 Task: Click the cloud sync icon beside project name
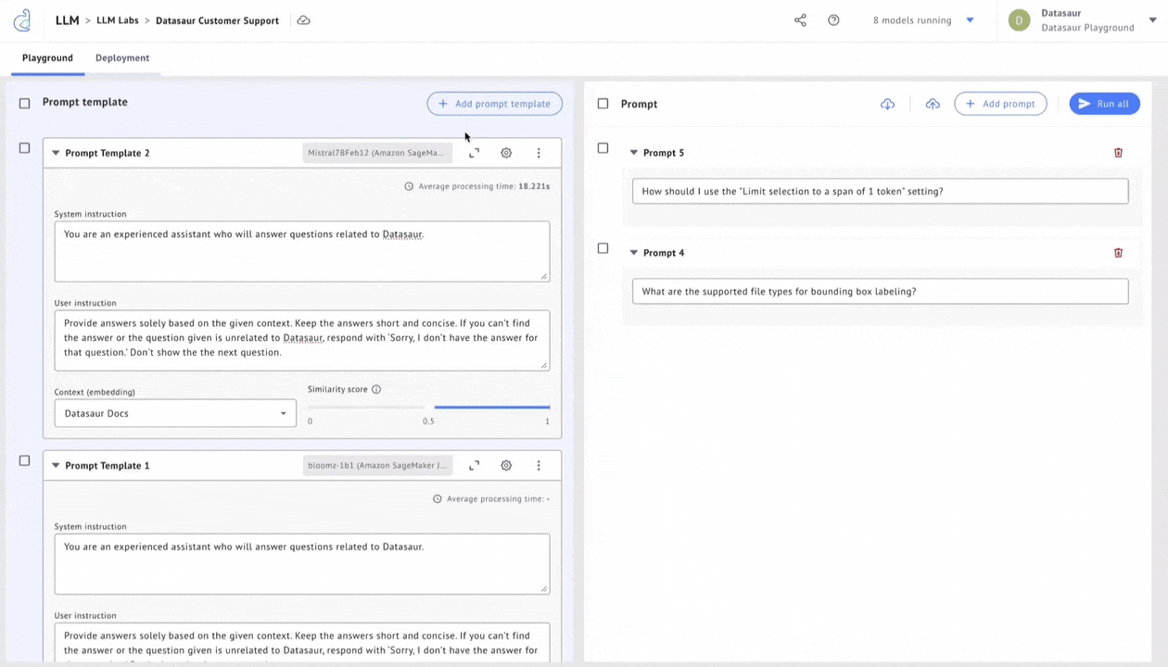(x=303, y=20)
